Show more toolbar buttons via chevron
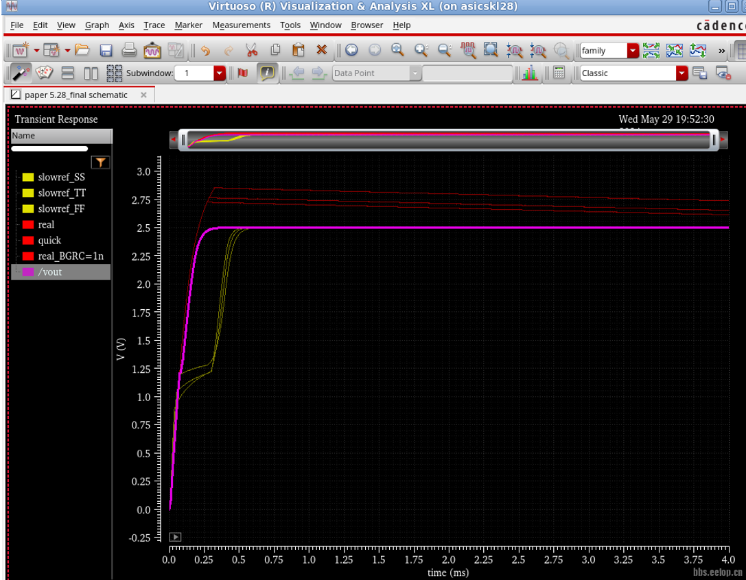746x580 pixels. [x=722, y=51]
